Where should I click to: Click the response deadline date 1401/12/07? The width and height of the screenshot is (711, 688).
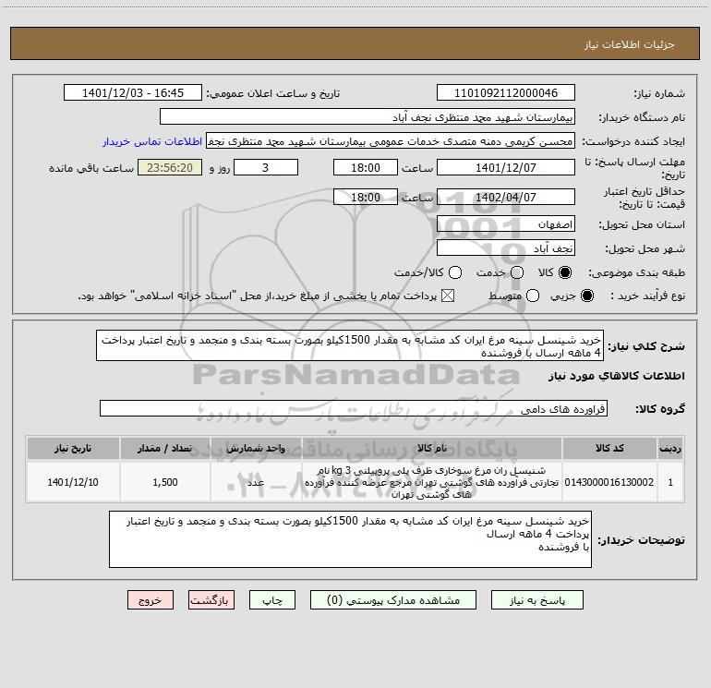point(506,167)
